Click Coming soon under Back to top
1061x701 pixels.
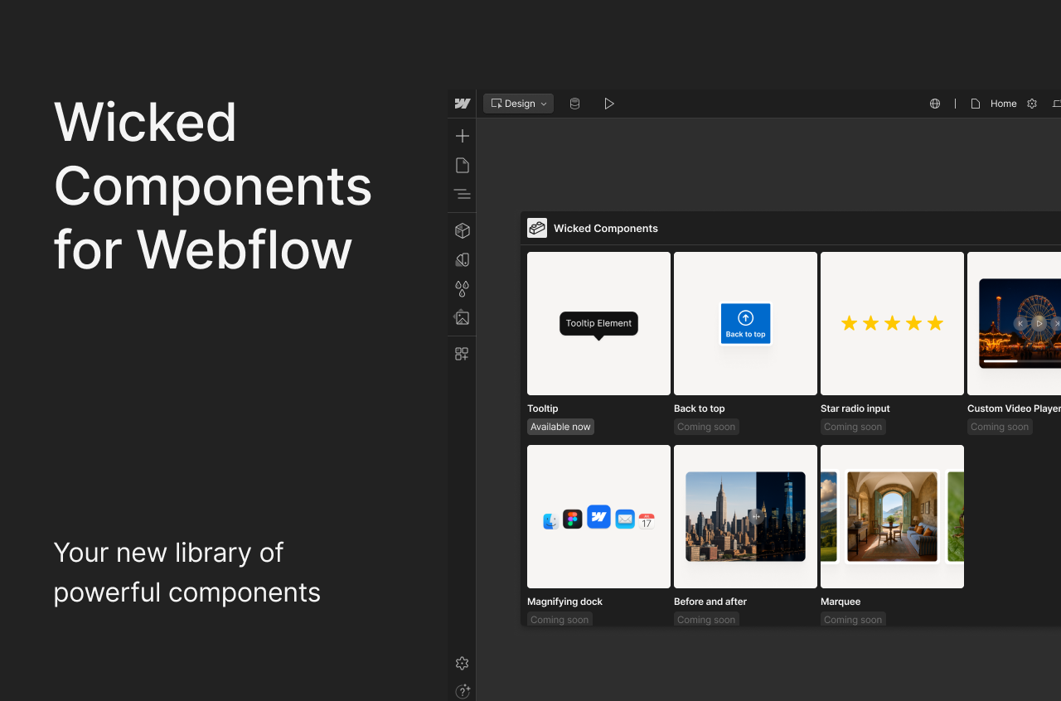(706, 427)
